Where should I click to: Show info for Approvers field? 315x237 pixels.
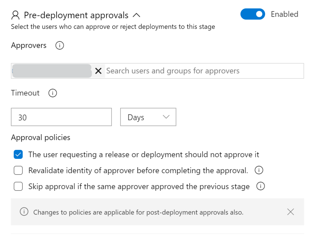pyautogui.click(x=59, y=46)
